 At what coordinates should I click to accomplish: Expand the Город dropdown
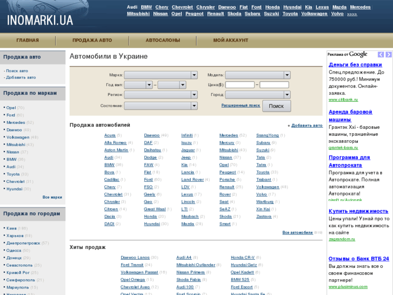258,95
